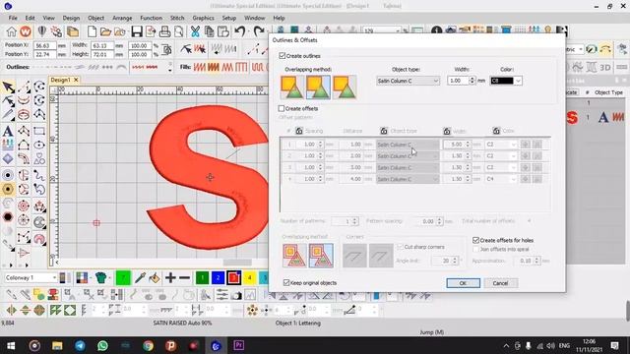Click the Redo arrow icon
The width and height of the screenshot is (630, 354).
point(259,31)
